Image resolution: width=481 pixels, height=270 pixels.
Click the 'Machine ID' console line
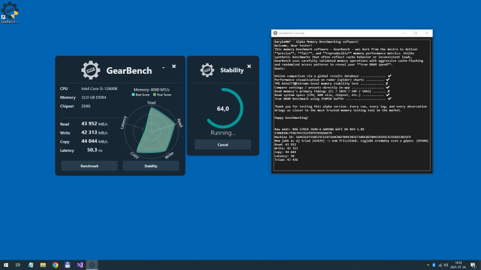(342, 137)
